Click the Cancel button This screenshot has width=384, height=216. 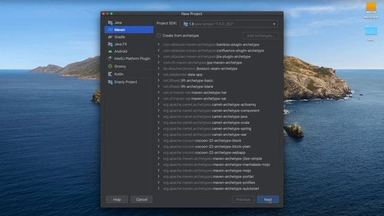pyautogui.click(x=142, y=200)
